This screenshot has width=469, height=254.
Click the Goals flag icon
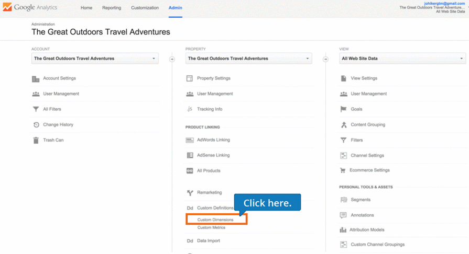point(343,109)
